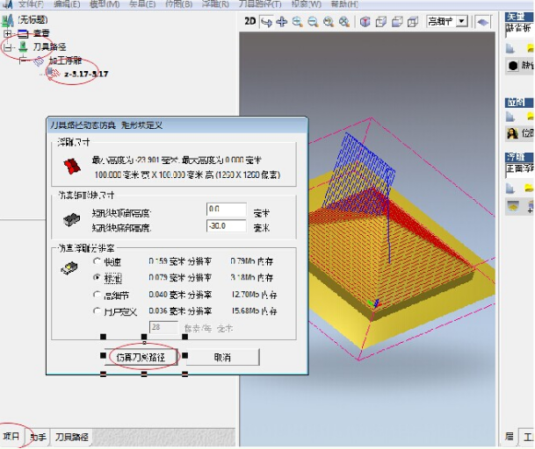Select the 加工浮雕 tree item

pyautogui.click(x=65, y=61)
